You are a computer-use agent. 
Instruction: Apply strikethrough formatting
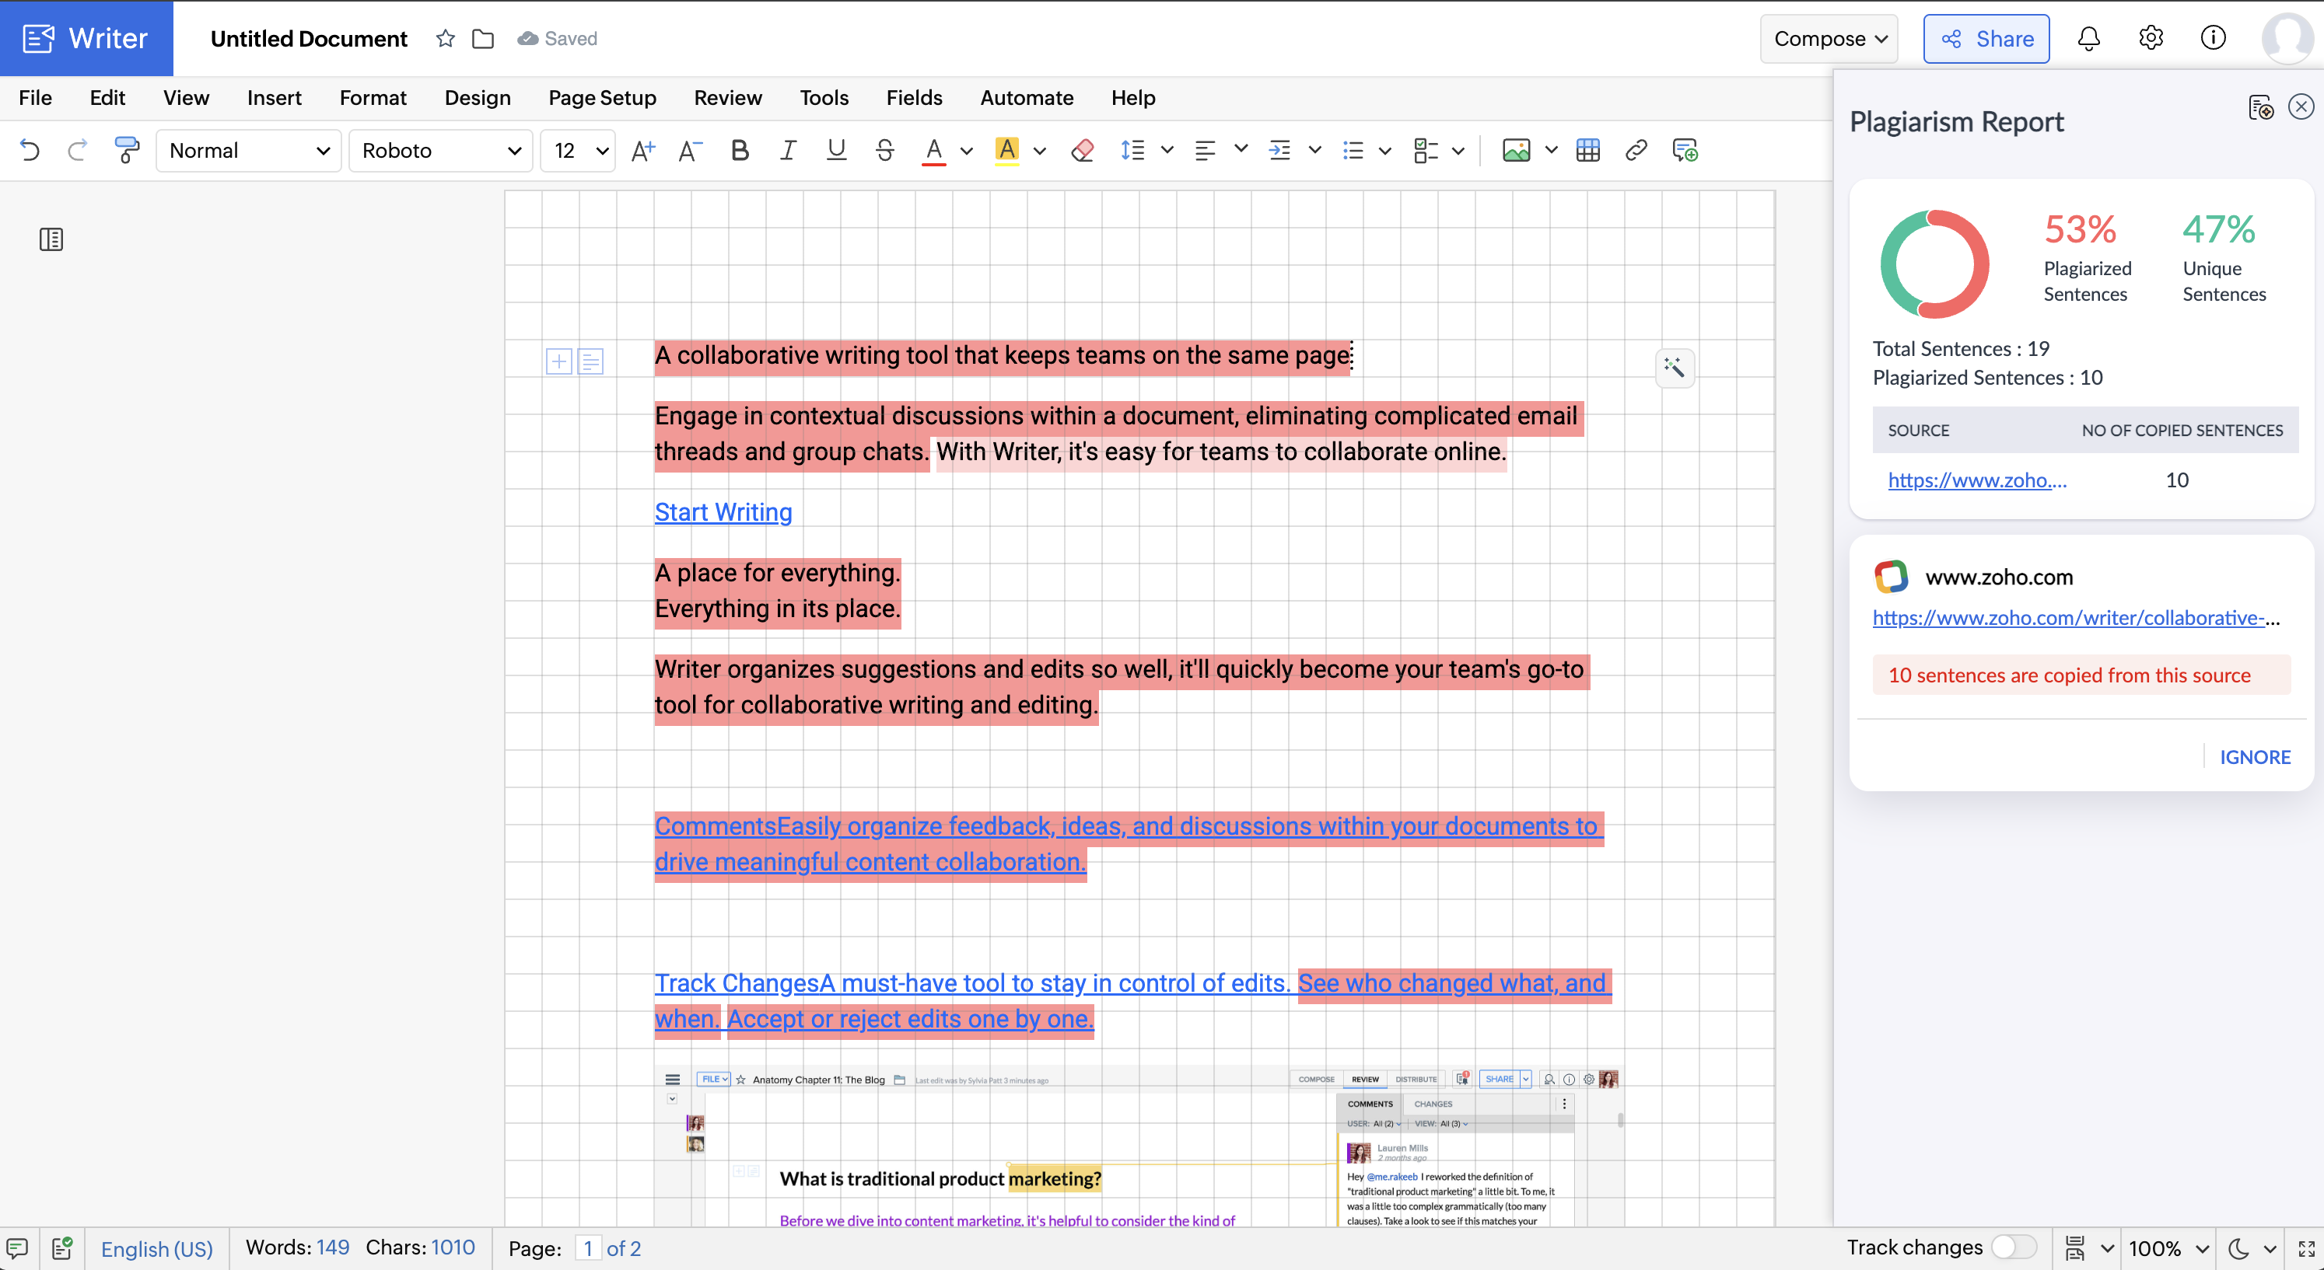click(x=884, y=151)
